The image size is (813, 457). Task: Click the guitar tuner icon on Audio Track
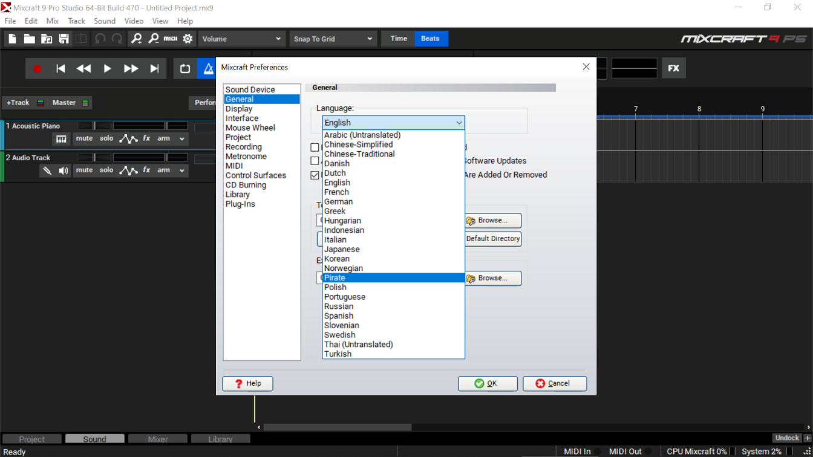tap(47, 171)
